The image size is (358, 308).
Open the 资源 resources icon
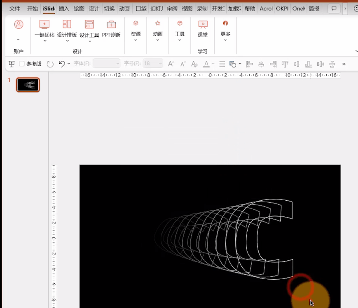click(136, 23)
